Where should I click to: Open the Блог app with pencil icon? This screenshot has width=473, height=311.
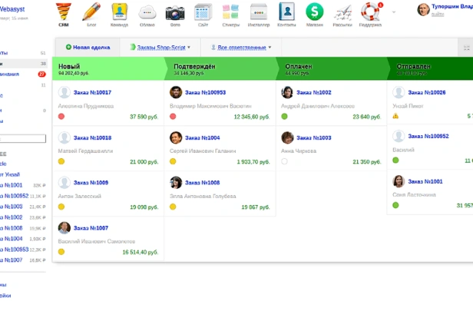[x=91, y=12]
